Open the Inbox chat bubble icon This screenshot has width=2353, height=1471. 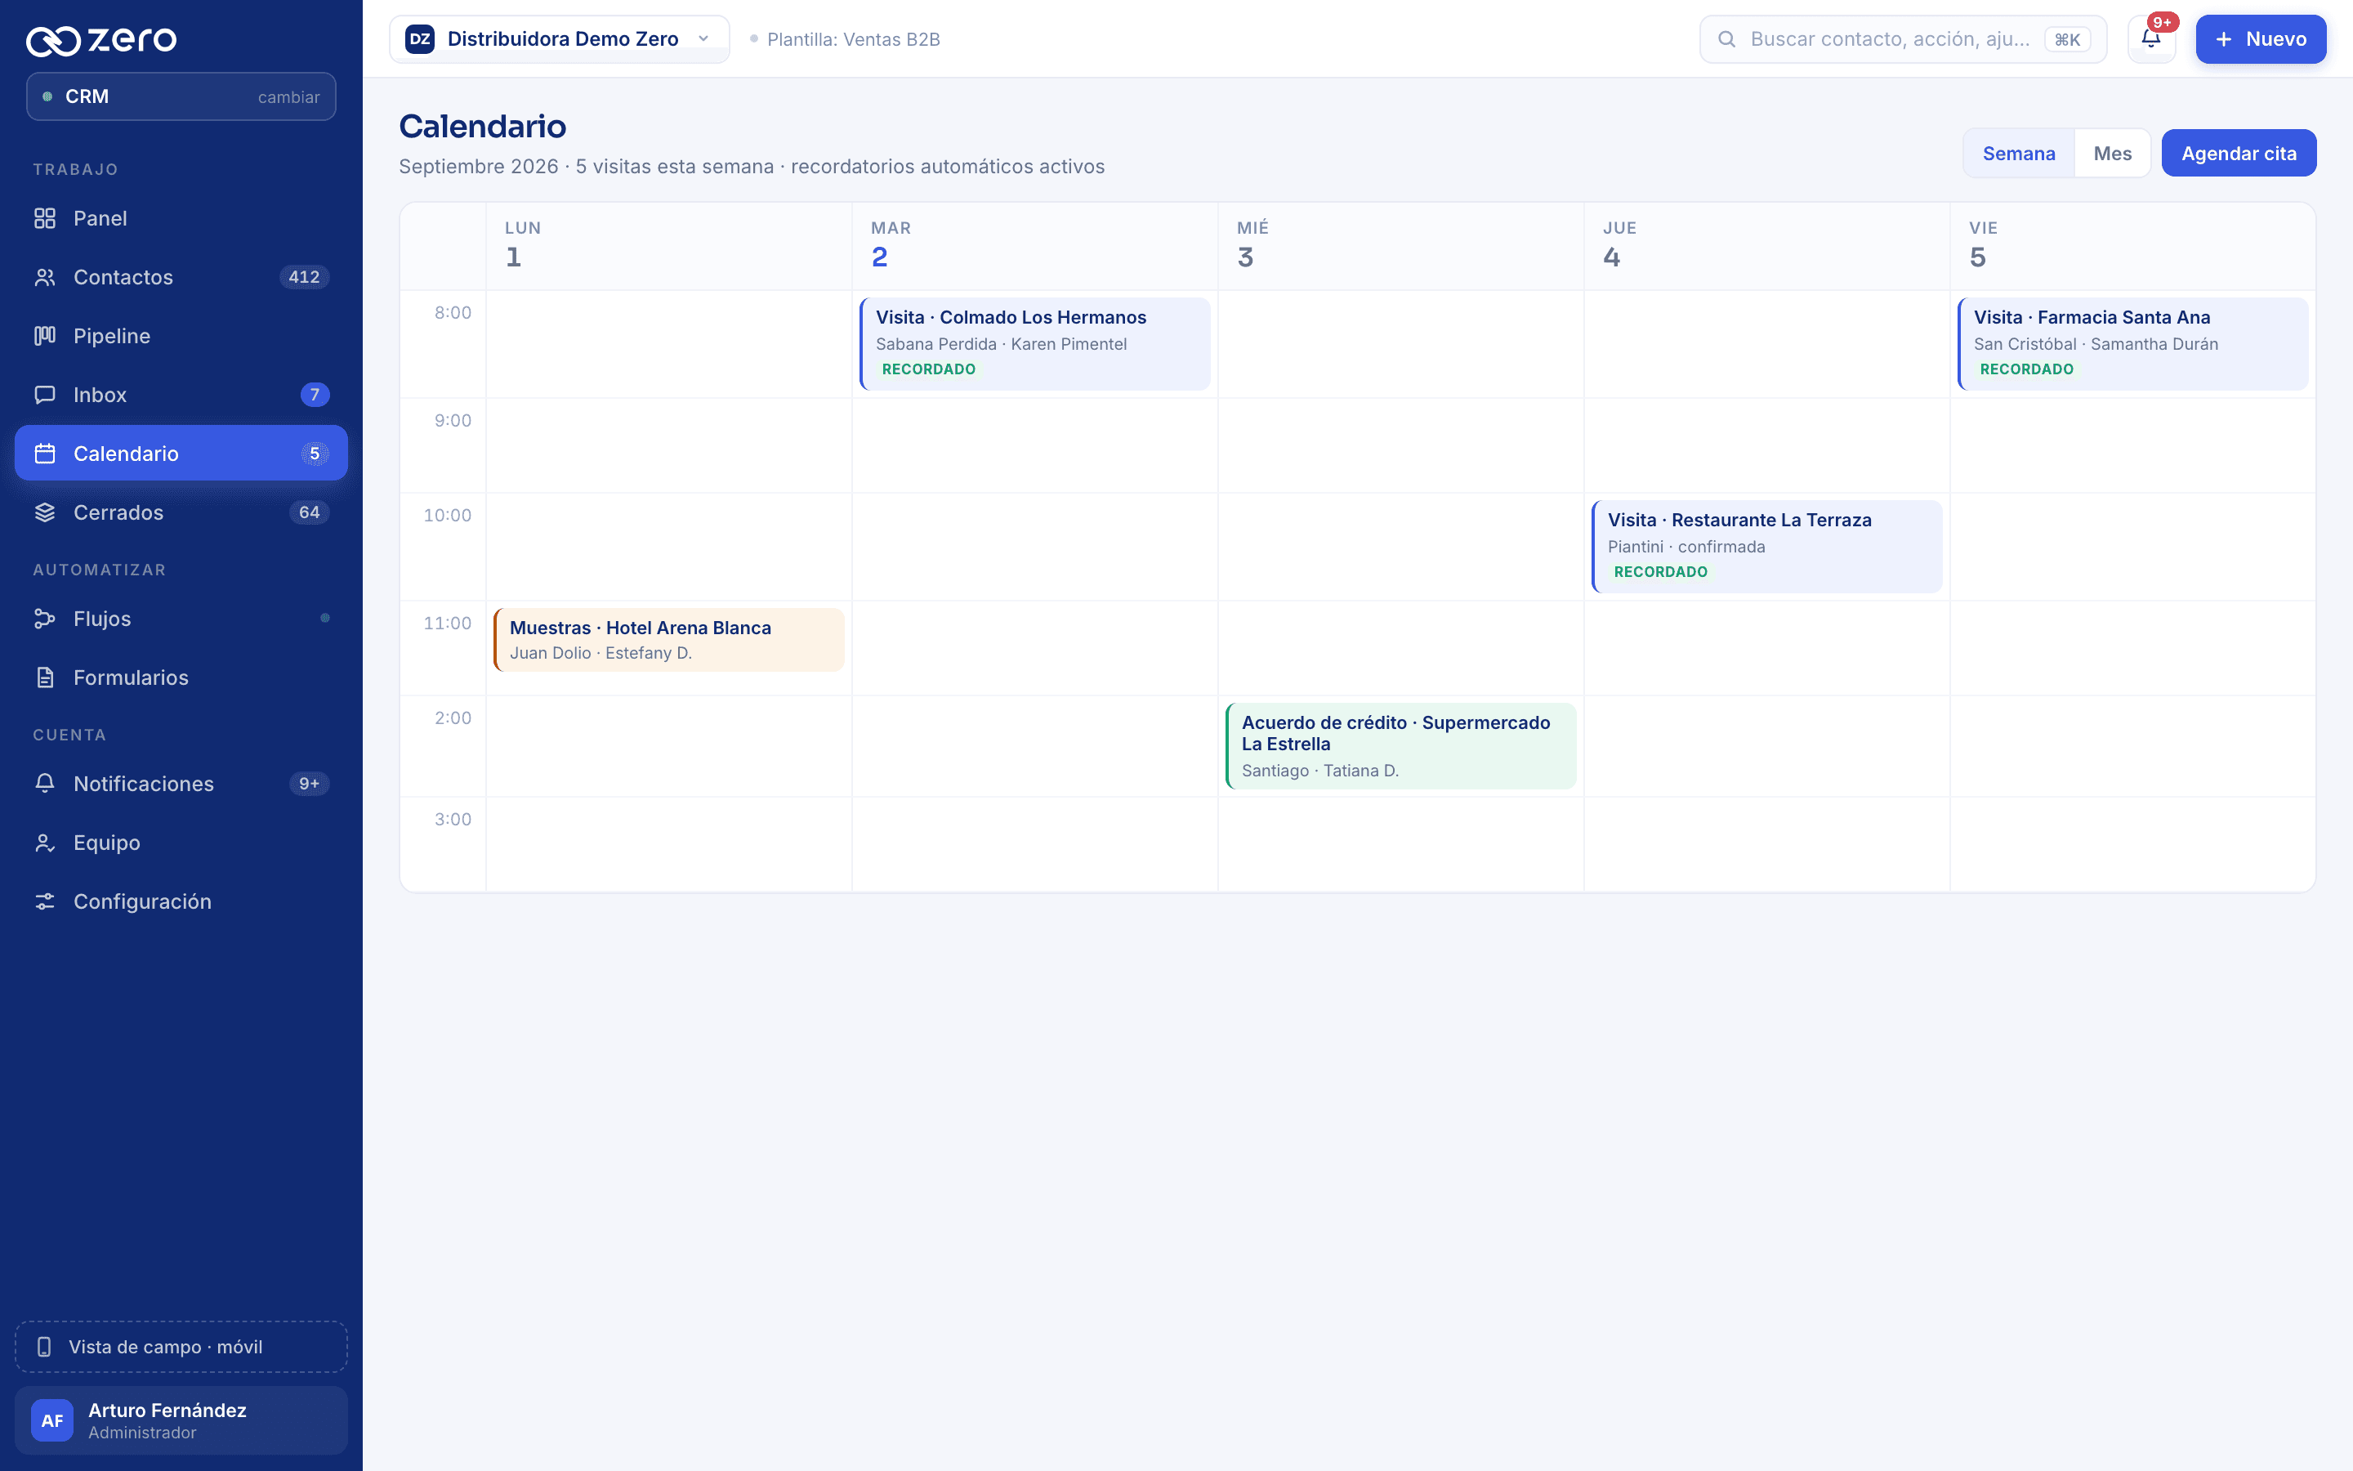(x=45, y=395)
